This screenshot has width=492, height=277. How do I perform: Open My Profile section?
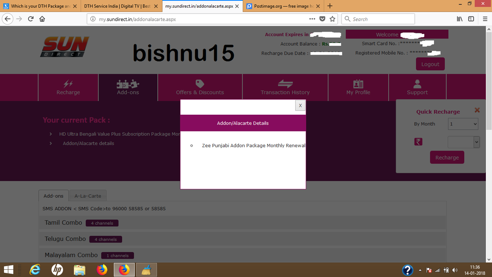358,87
